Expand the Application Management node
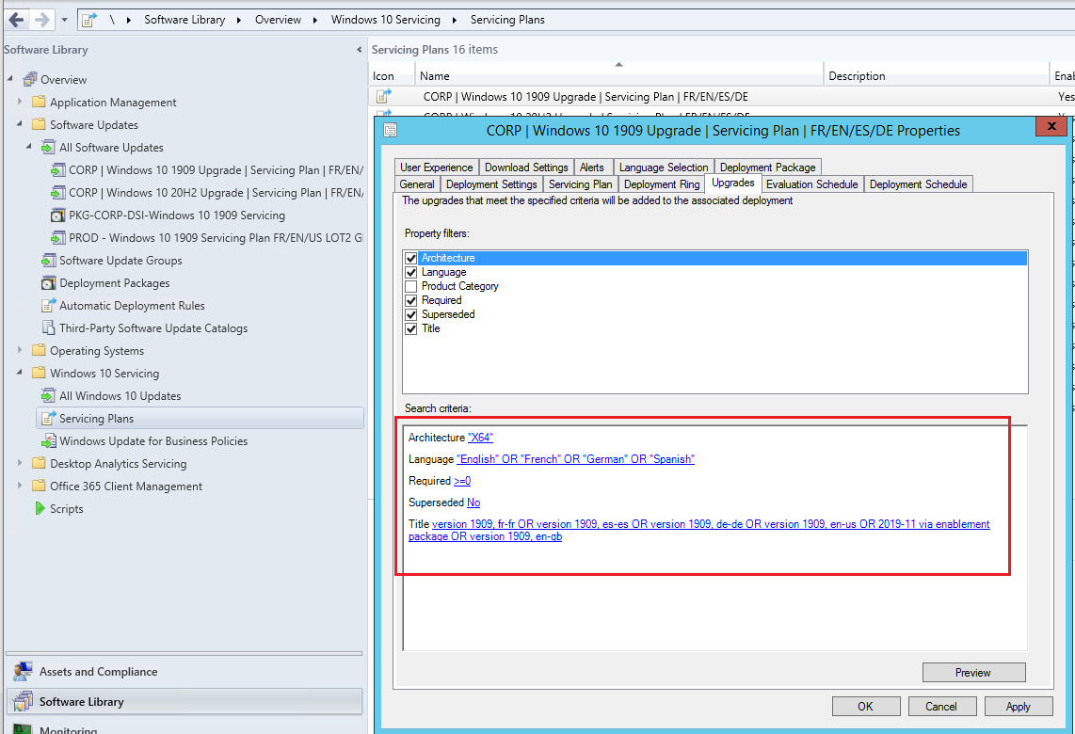 20,102
